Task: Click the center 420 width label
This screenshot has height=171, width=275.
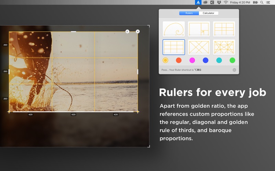Action: [73, 115]
